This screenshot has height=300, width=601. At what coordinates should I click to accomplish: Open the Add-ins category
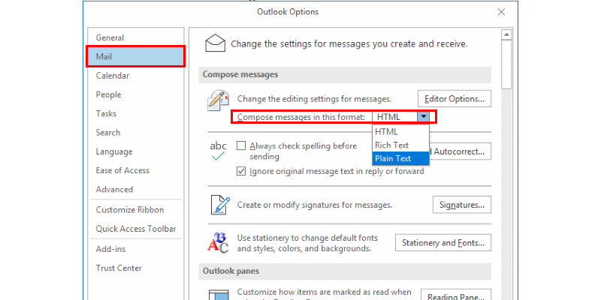135,249
